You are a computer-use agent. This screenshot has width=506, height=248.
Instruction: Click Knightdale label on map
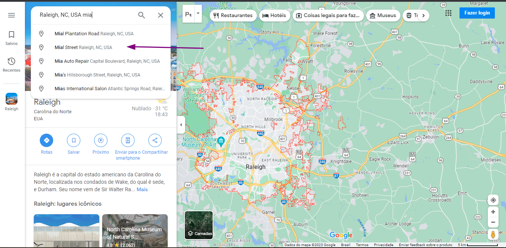pyautogui.click(x=341, y=161)
